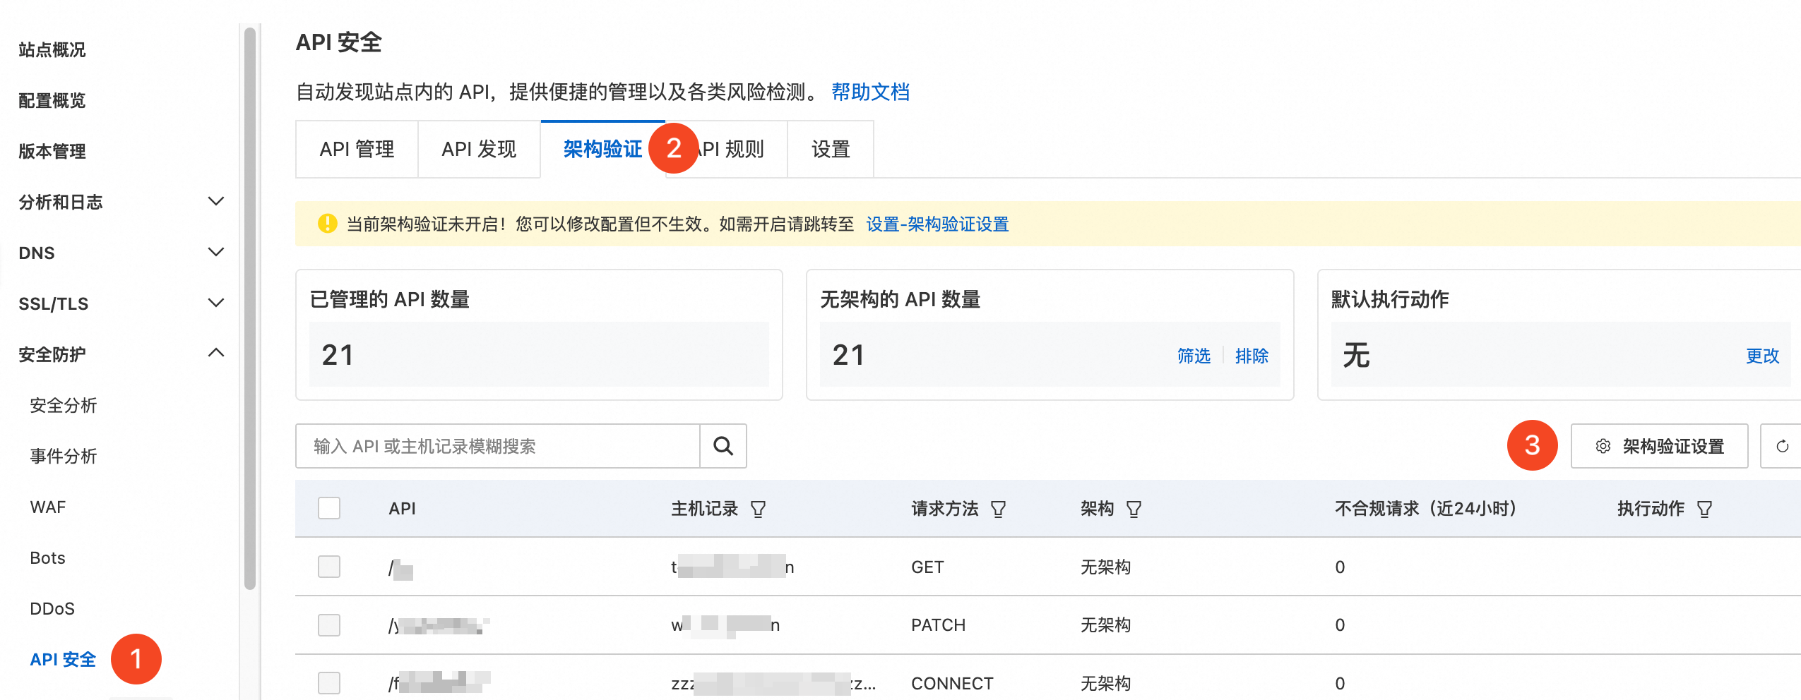Open filter for 执行动作 column

1704,509
